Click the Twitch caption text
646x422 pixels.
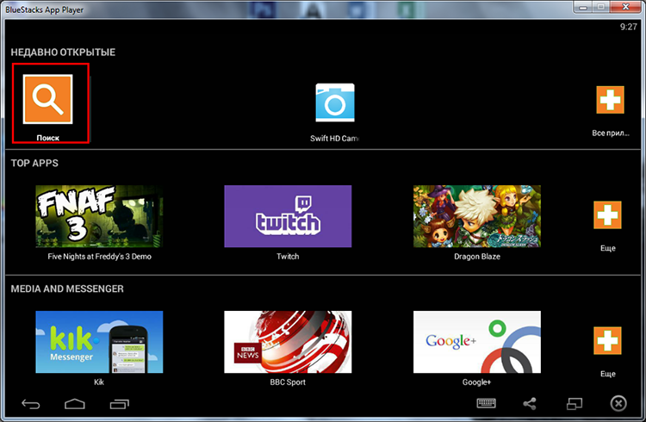click(x=288, y=257)
